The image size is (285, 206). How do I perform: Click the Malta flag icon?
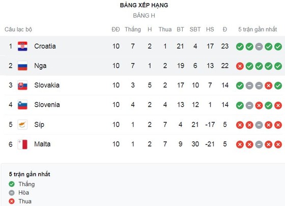pos(22,144)
